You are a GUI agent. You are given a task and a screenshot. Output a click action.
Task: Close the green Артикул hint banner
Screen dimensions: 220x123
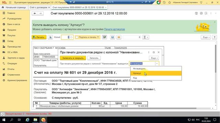tap(214, 22)
